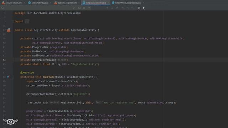The height and width of the screenshot is (128, 228).
Task: Open the activity_register.xml tab
Action: tap(67, 3)
